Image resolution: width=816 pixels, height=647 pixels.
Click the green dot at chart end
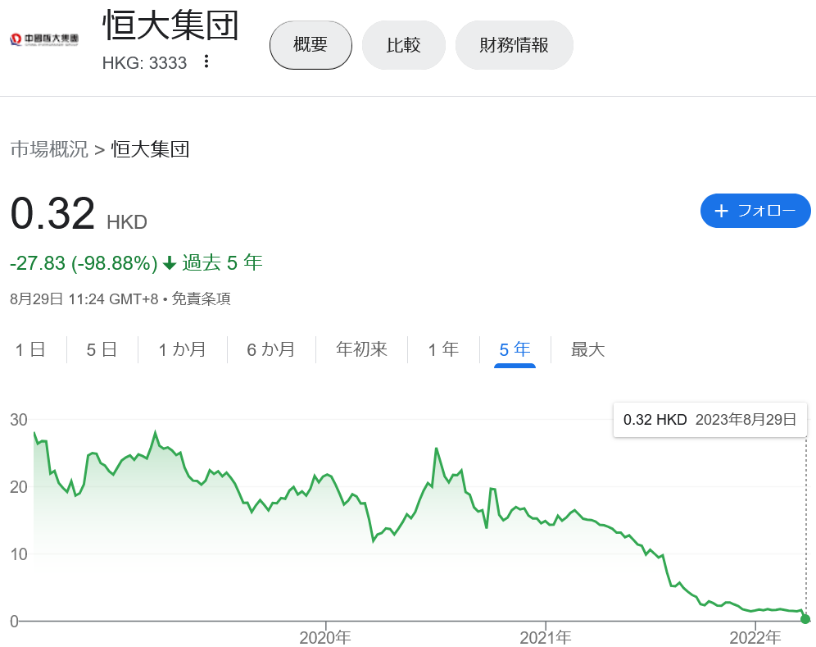805,619
